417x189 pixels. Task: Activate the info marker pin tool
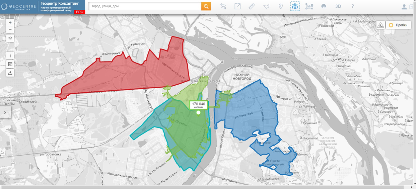click(x=281, y=6)
